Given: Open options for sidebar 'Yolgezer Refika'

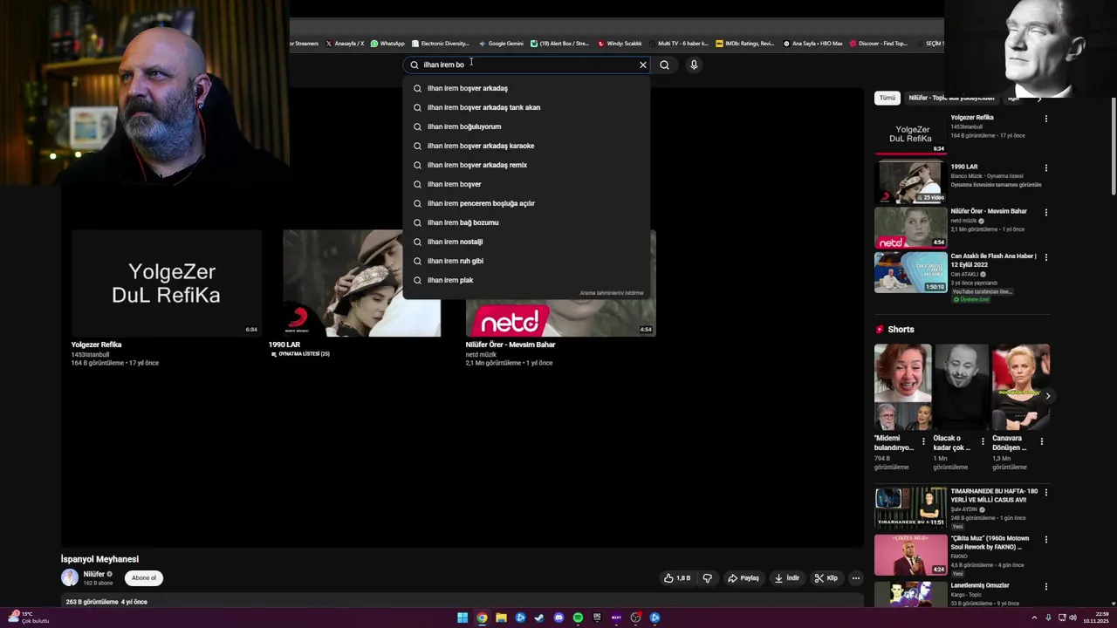Looking at the screenshot, I should click(1045, 119).
